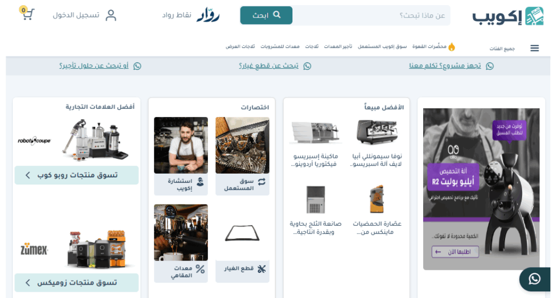Expand تسوق منتجات زوميكس

tap(77, 283)
